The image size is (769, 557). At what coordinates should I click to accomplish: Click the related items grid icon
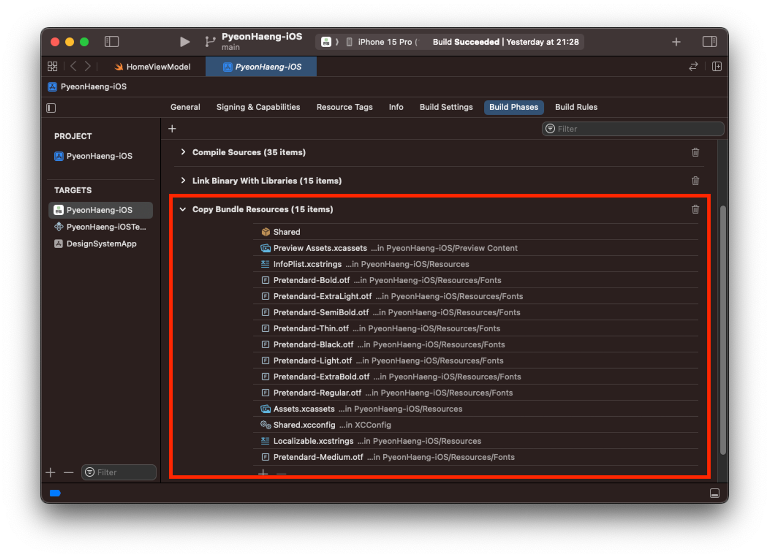[53, 67]
